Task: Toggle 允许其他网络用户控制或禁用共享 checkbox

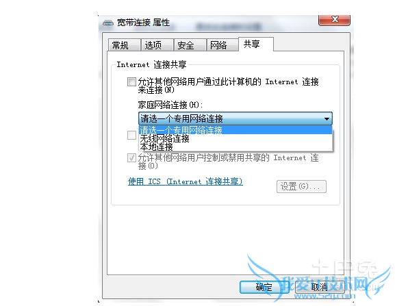Action: [x=131, y=158]
